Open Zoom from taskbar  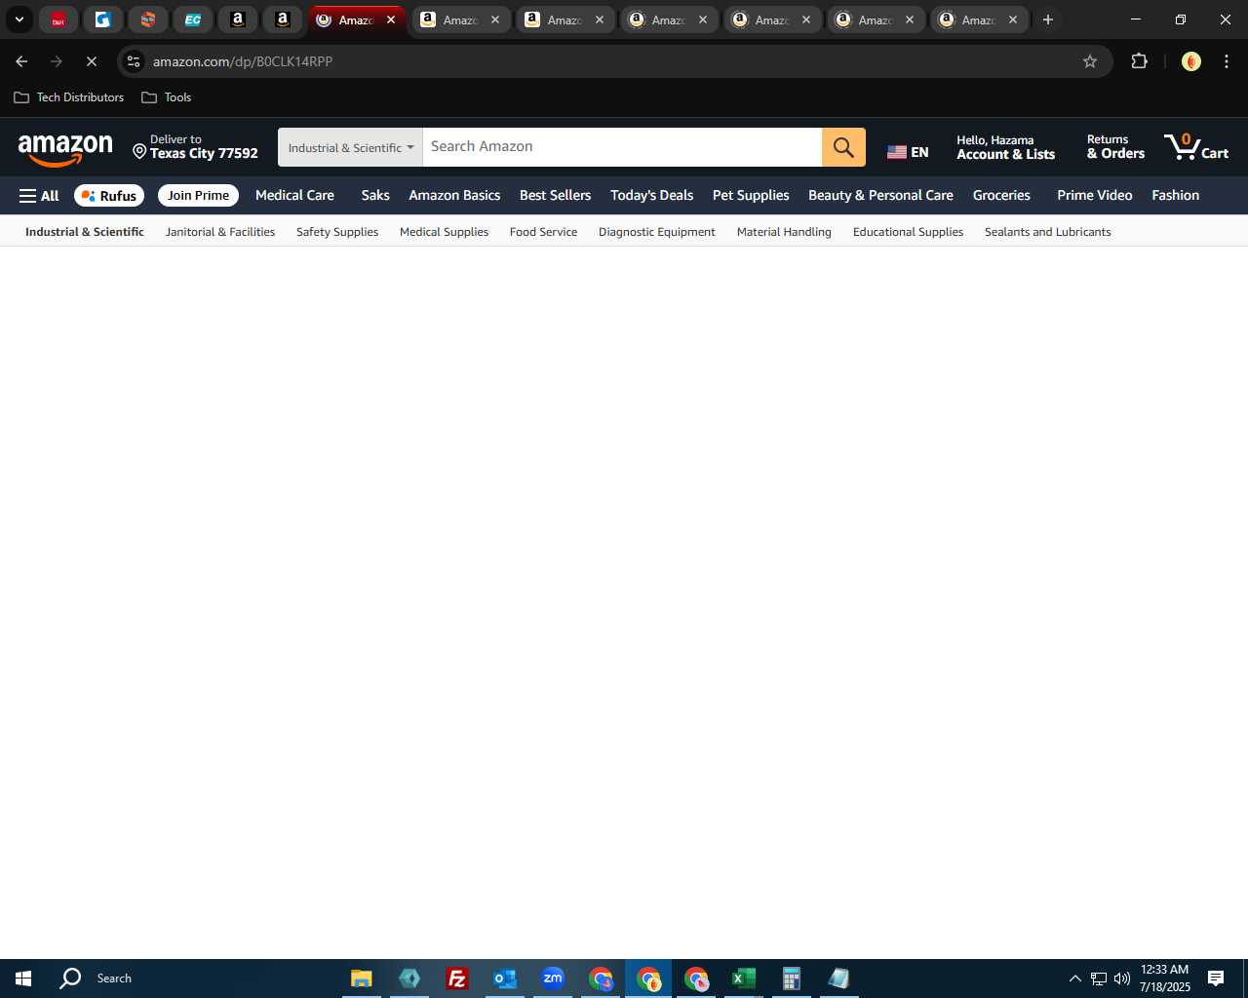[553, 979]
